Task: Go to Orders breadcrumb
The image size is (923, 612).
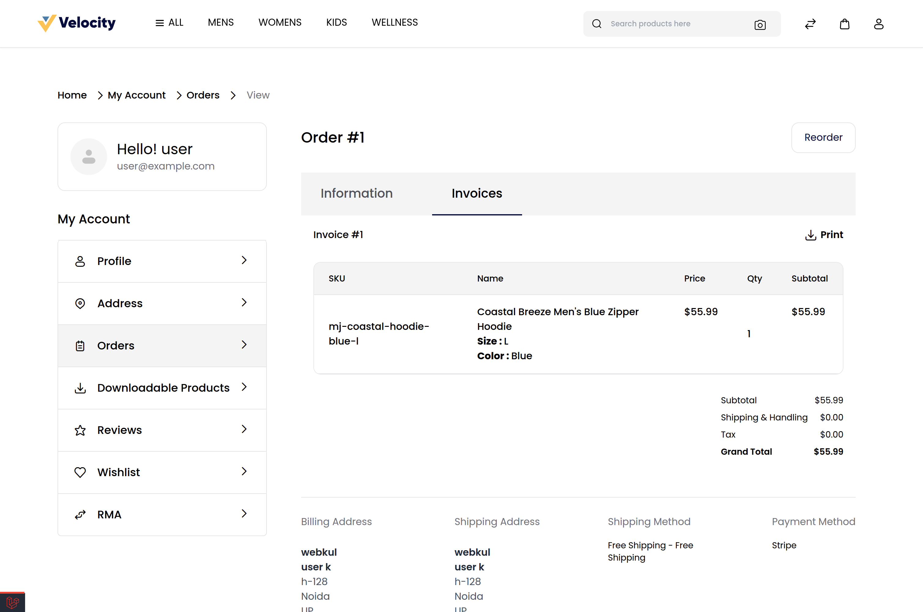Action: pos(203,95)
